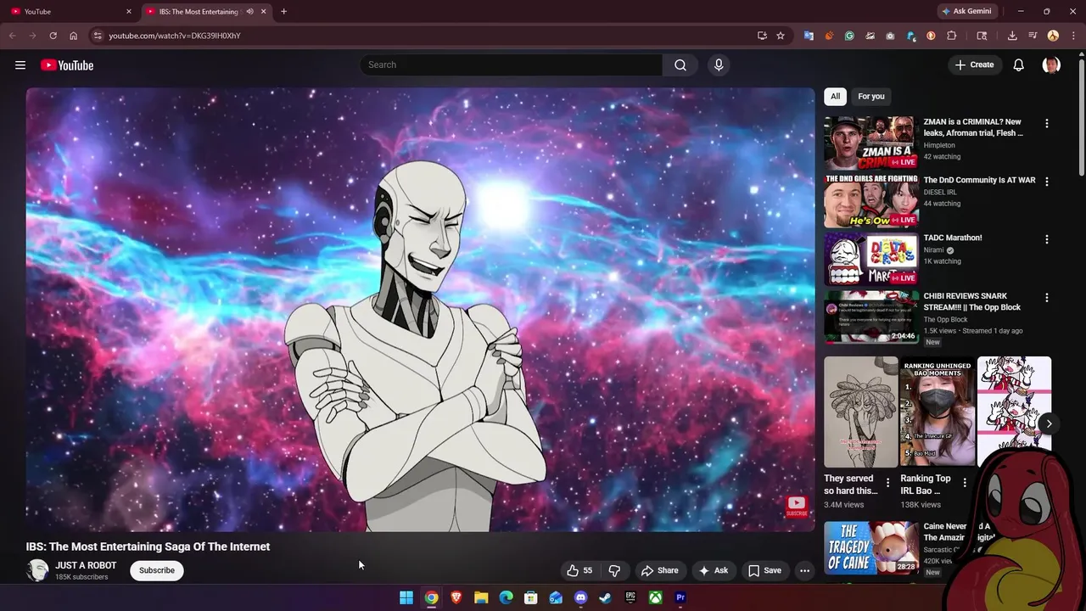Switch to the first YouTube tab
The height and width of the screenshot is (611, 1086).
[70, 12]
